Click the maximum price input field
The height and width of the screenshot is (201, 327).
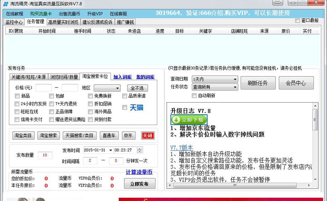[70, 88]
